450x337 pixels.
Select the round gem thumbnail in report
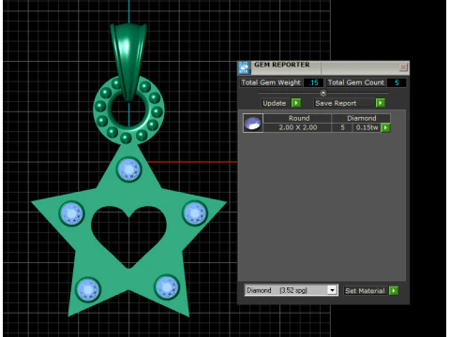[253, 124]
